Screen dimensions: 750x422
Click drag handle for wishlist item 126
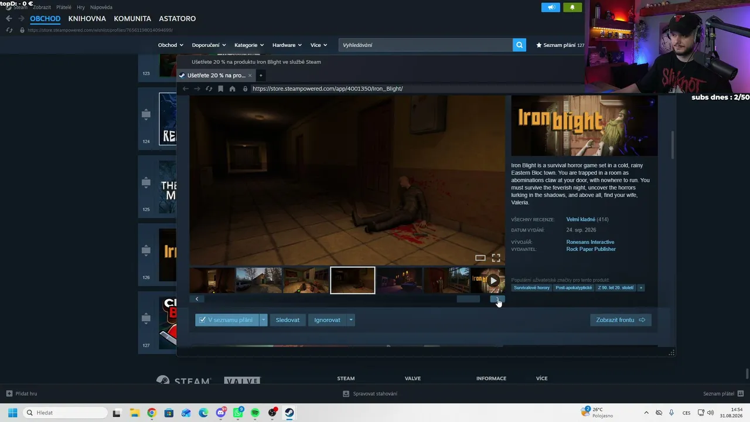146,251
